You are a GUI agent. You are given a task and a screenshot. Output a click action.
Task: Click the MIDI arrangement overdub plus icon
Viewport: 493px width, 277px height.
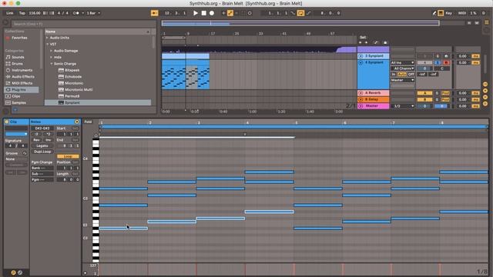tap(223, 13)
